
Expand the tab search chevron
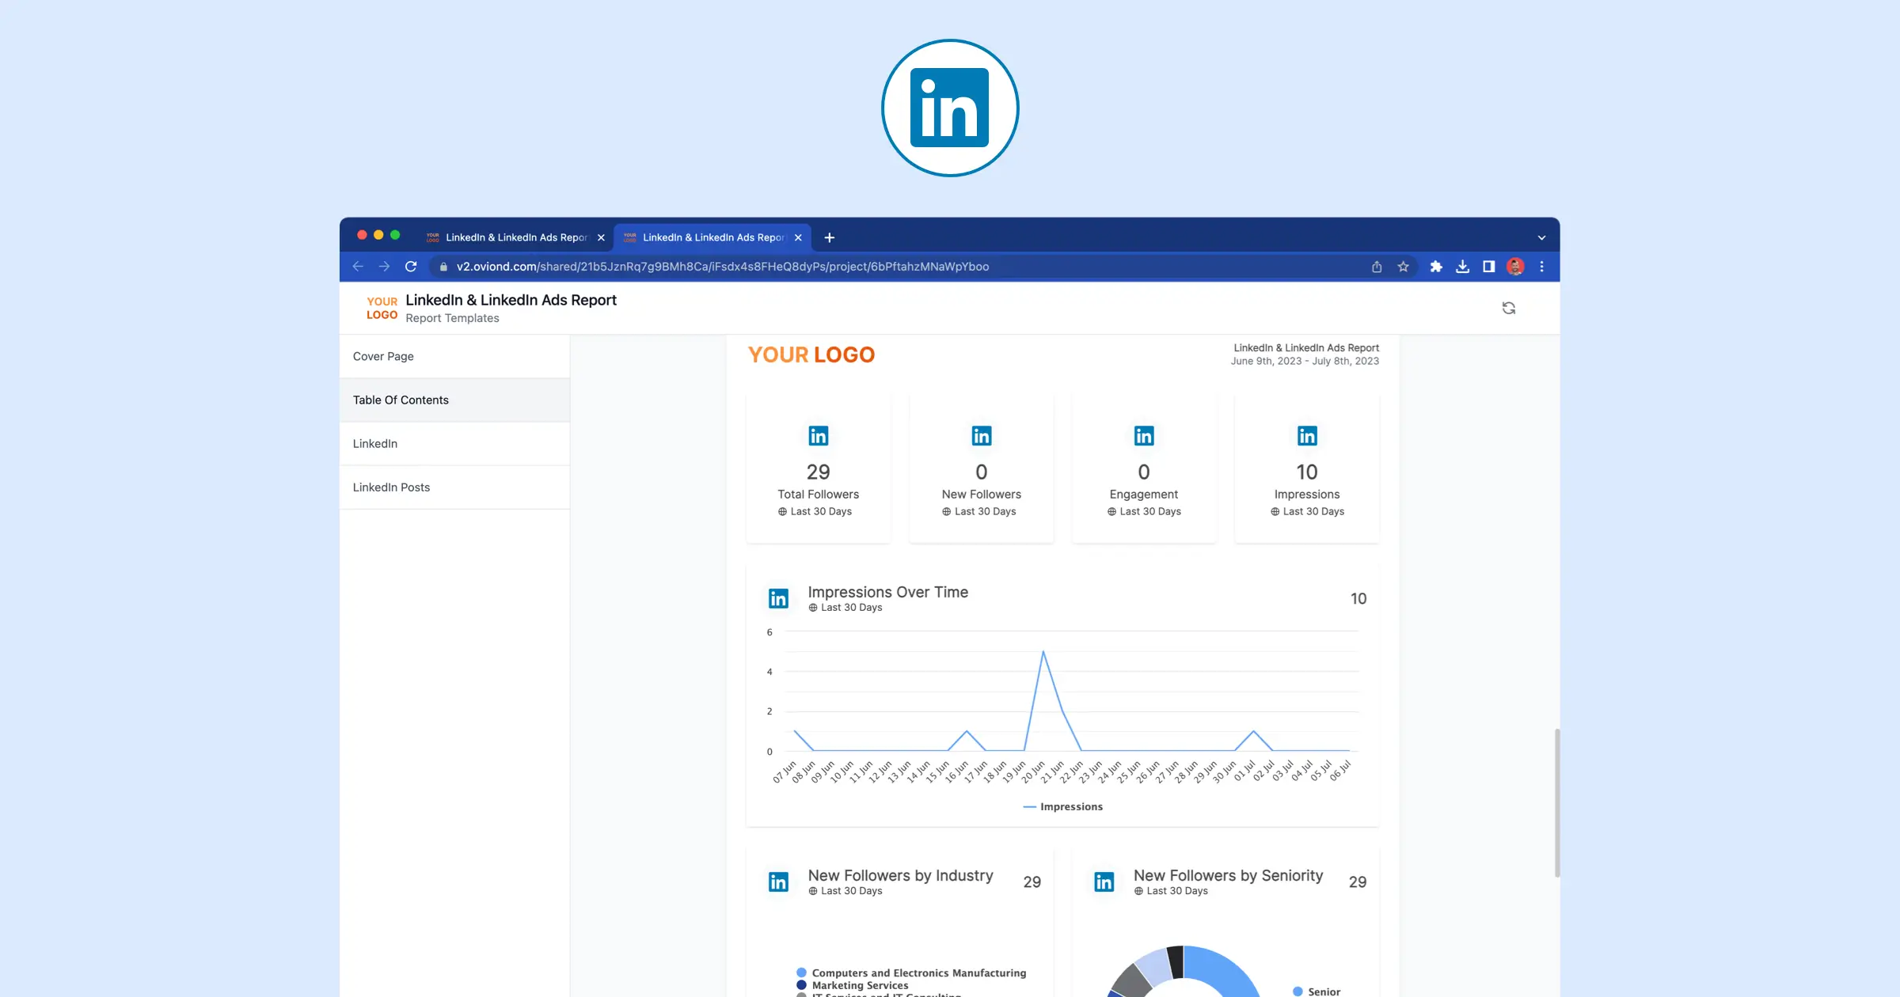click(1541, 237)
